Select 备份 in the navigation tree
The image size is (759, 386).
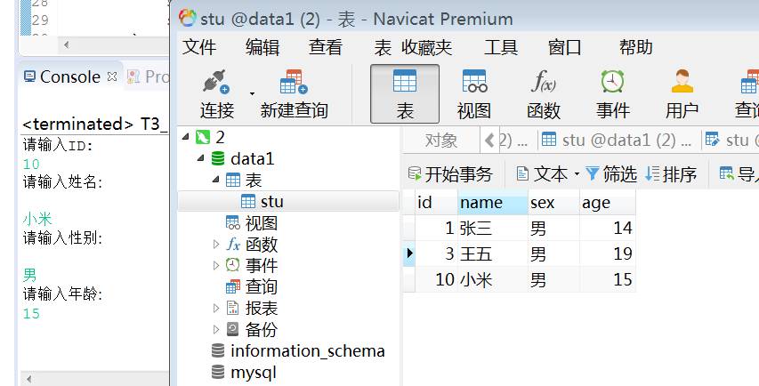261,329
